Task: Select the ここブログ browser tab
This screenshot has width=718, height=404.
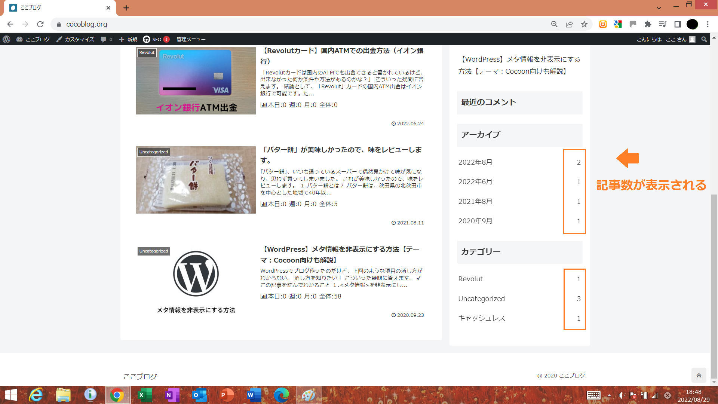Action: point(60,8)
